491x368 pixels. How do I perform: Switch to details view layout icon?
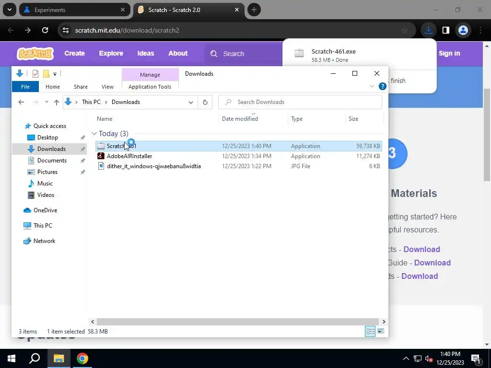[x=370, y=331]
